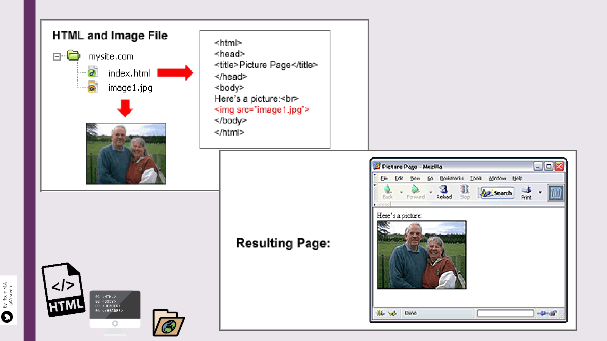Click the Mozilla throbber logo in toolbar

[556, 193]
